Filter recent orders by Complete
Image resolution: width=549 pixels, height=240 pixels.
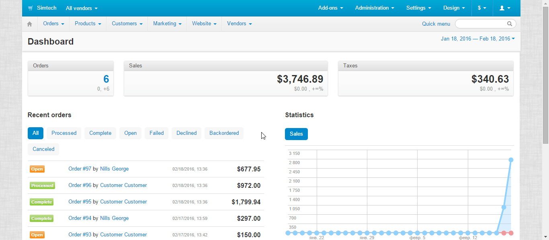click(100, 133)
